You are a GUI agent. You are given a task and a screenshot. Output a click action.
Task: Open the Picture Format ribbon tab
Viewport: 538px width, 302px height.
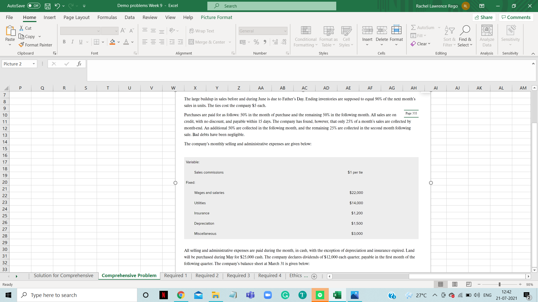coord(216,17)
